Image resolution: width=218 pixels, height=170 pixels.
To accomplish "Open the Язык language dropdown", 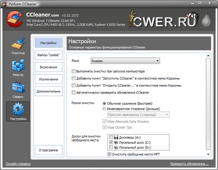I will (125, 61).
